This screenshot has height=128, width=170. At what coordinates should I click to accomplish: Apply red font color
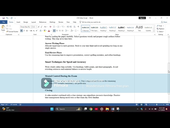click(x=49, y=31)
